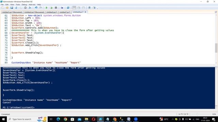Click line 80 CustomInputBox call
Screen dimensions: 218x122
click(46, 63)
